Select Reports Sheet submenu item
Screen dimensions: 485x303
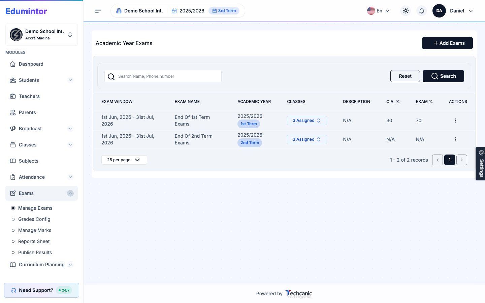[34, 241]
